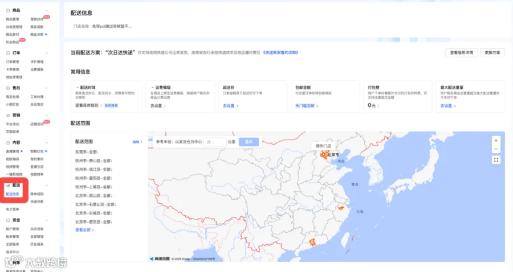This screenshot has height=272, width=513.
Task: Open 直播管理 in the sidebar
Action: point(13,151)
